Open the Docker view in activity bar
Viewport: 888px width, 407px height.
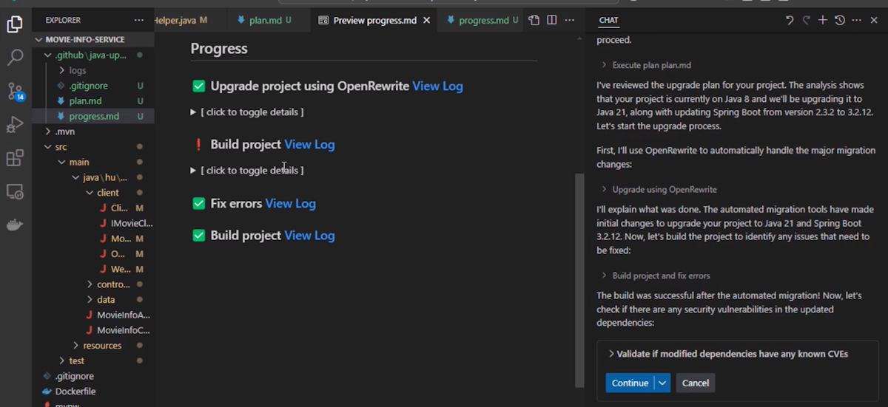click(x=15, y=225)
